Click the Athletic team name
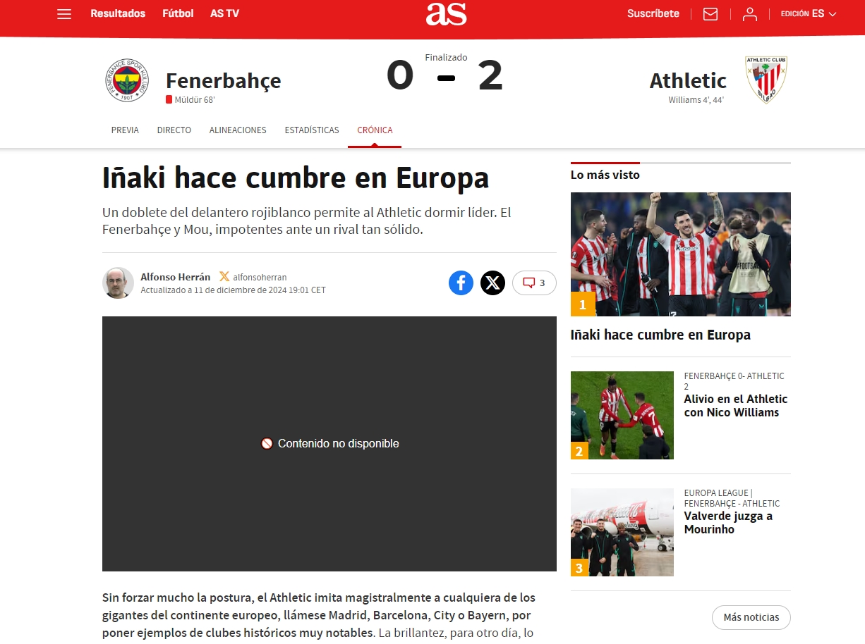This screenshot has width=865, height=644. point(688,80)
